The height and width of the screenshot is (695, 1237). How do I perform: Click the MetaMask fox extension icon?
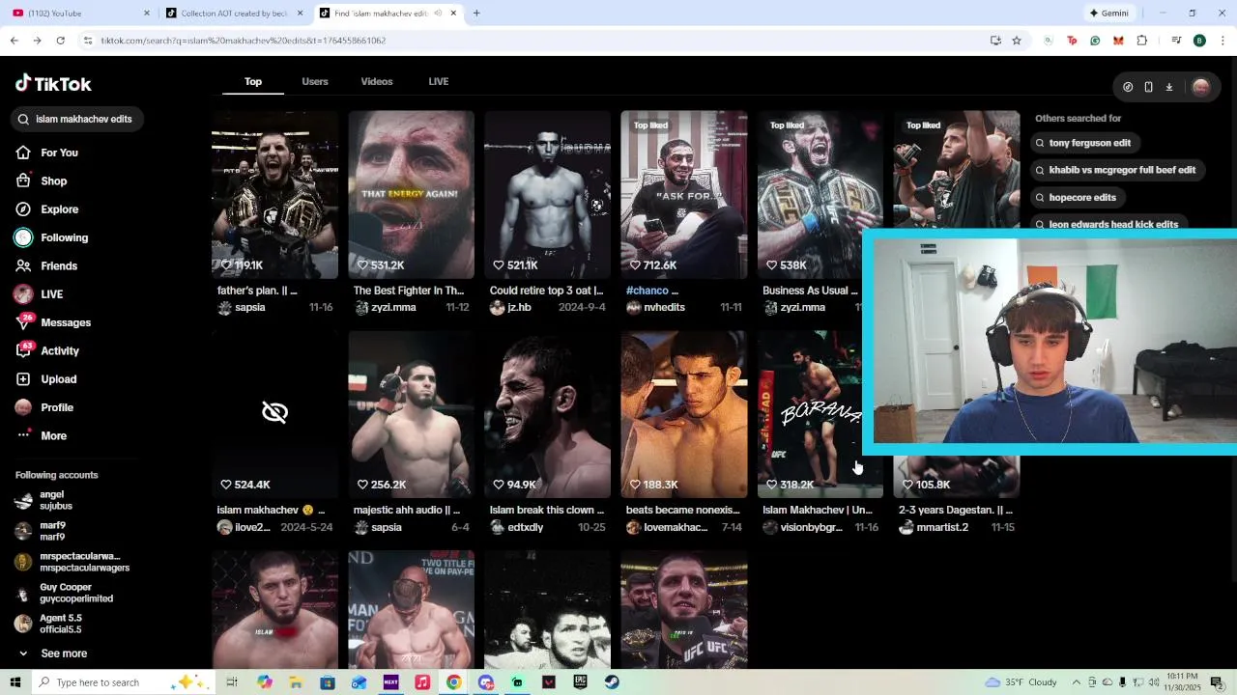click(1118, 41)
